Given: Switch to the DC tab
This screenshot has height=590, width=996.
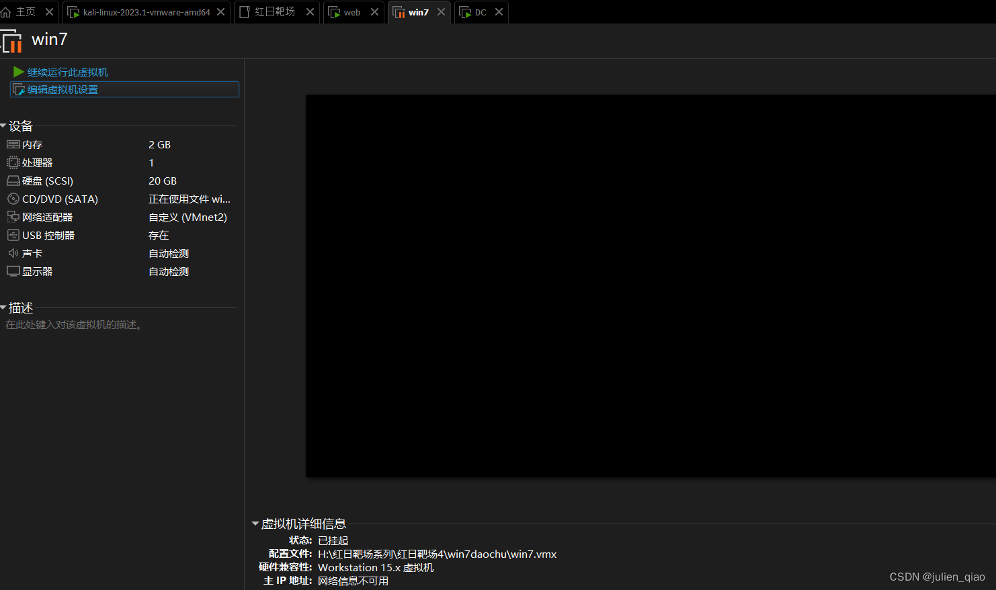Looking at the screenshot, I should 481,12.
